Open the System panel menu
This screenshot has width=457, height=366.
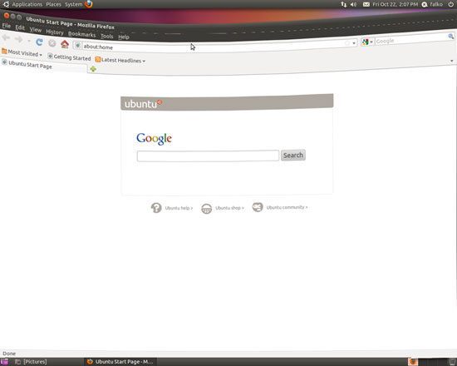73,4
